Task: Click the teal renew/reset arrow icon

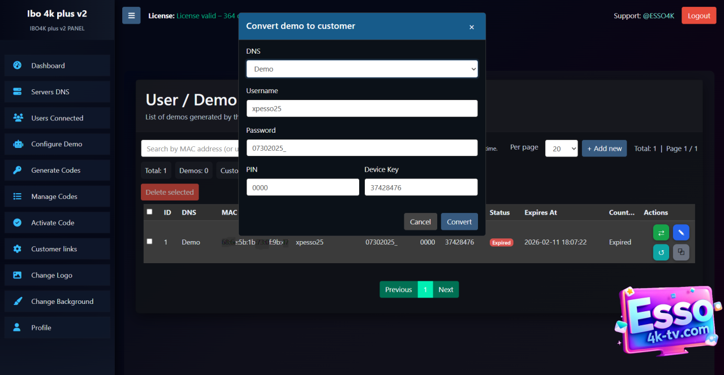Action: pyautogui.click(x=661, y=252)
